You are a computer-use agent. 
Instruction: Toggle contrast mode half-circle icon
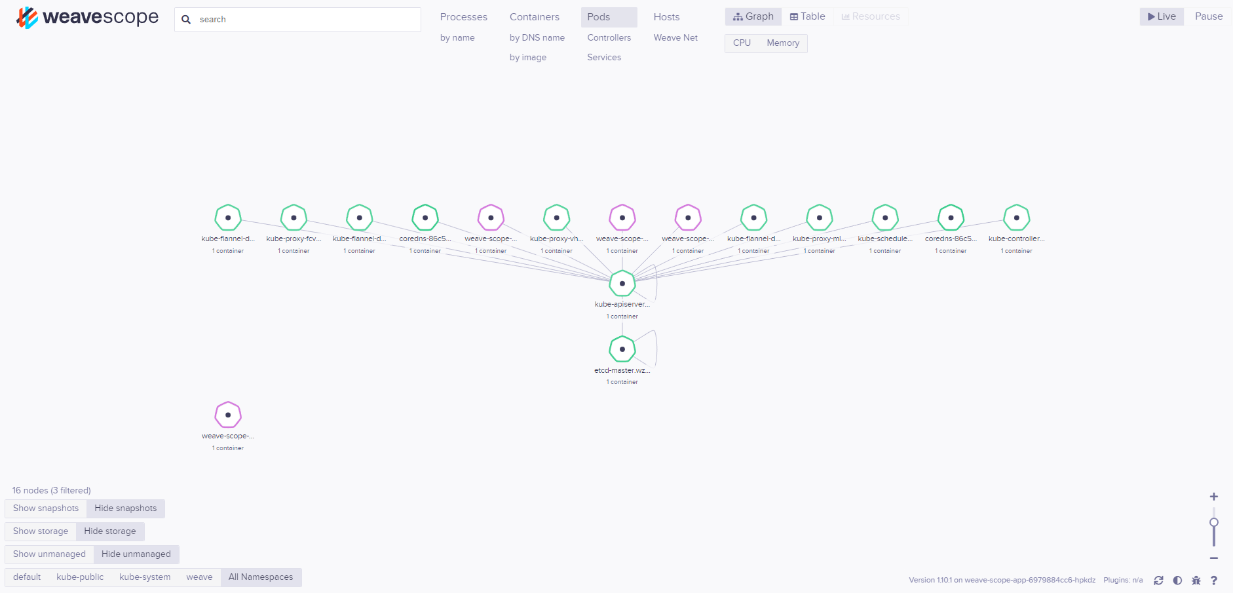(x=1177, y=581)
